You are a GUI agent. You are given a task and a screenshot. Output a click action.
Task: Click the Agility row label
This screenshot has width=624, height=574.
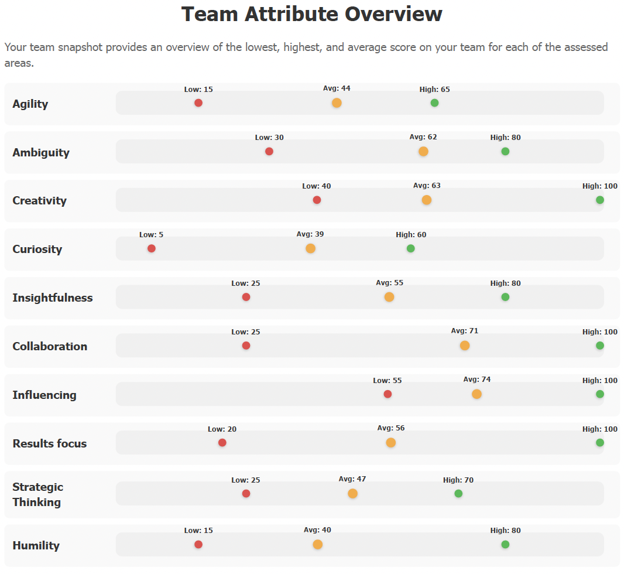(x=30, y=104)
